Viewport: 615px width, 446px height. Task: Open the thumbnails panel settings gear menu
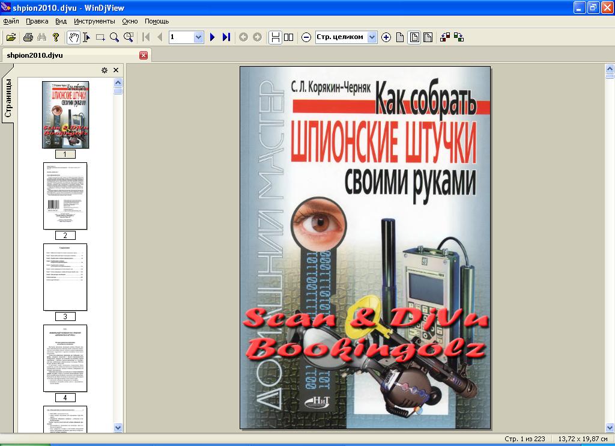point(105,70)
